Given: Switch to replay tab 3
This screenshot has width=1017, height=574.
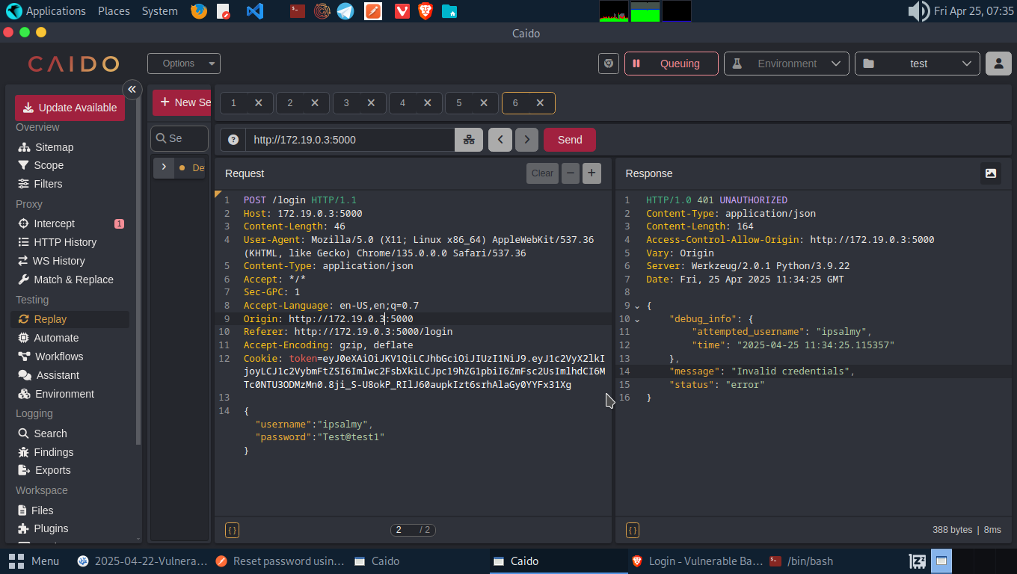Looking at the screenshot, I should click(x=346, y=103).
